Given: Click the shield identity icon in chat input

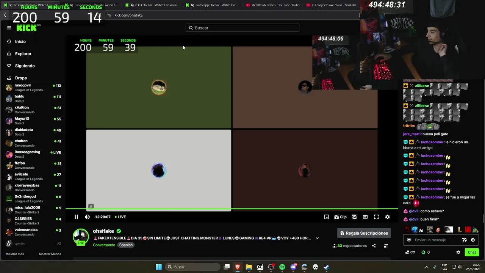Looking at the screenshot, I should click(x=409, y=240).
